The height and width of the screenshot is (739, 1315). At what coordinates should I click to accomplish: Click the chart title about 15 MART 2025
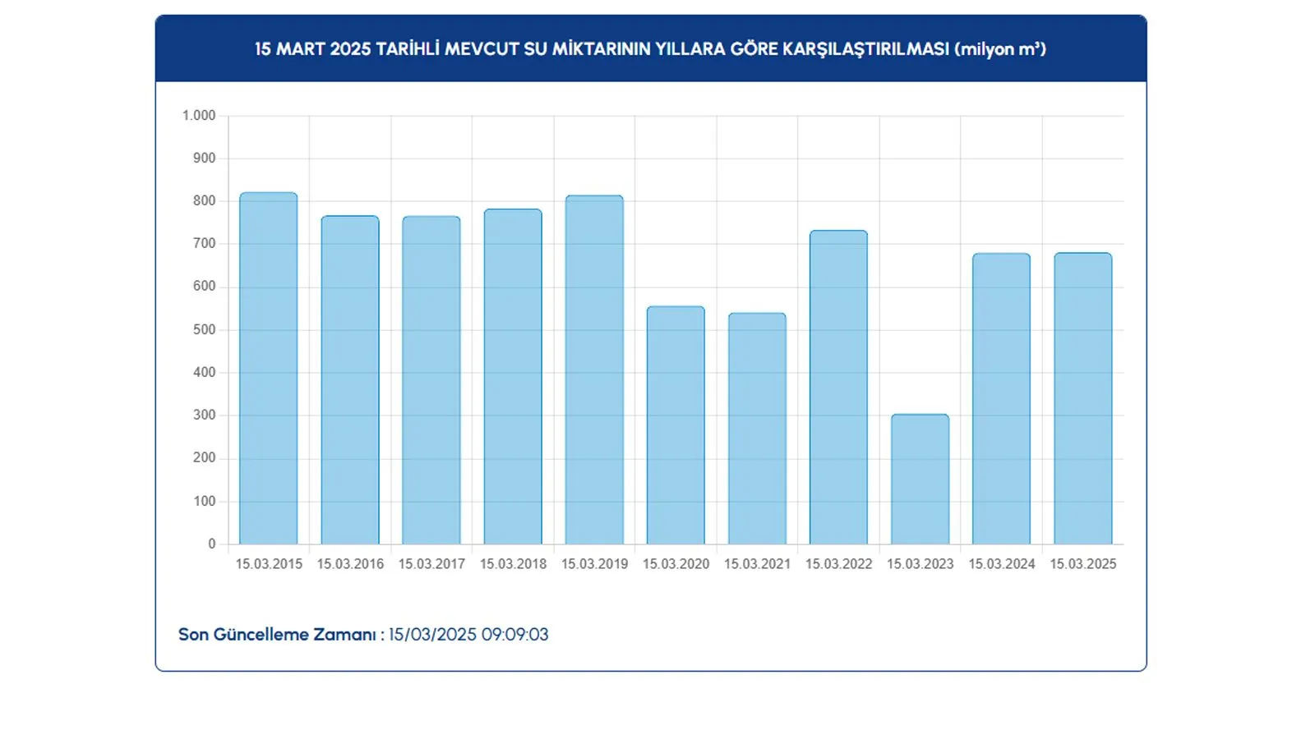tap(650, 49)
